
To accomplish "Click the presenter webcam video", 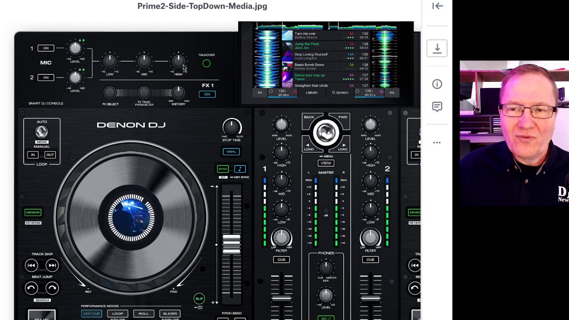I will (514, 133).
